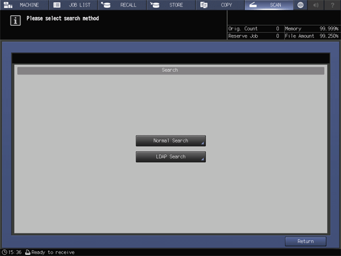The image size is (341, 256).
Task: Click the Orig. Count value
Action: tap(278, 28)
